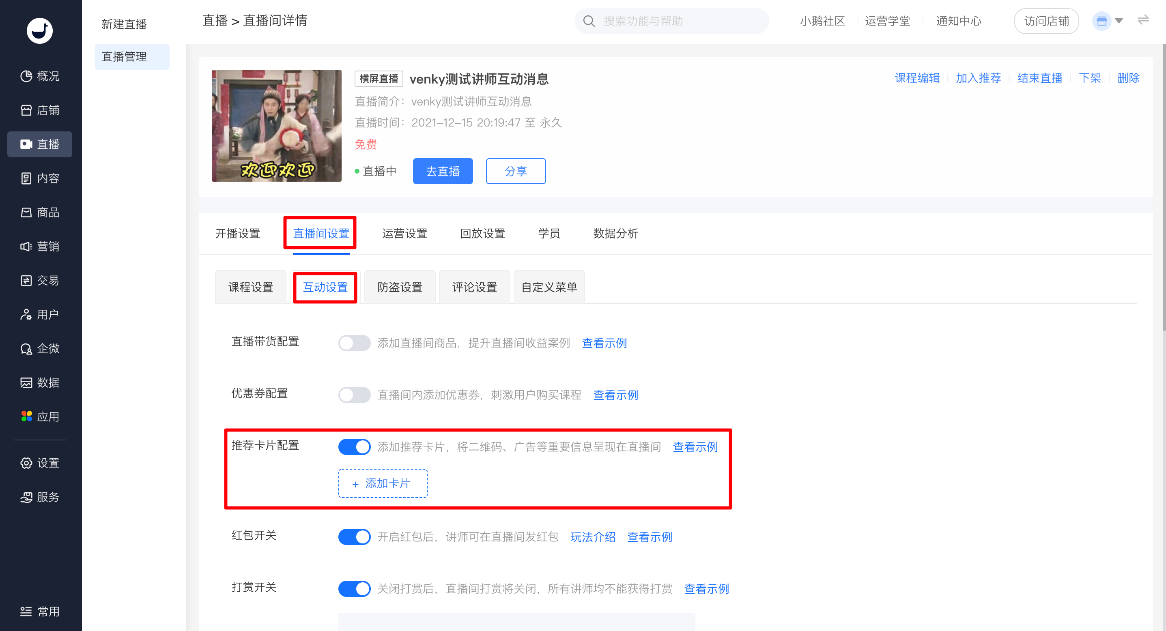1166x631 pixels.
Task: Open the 课程编辑 link
Action: pyautogui.click(x=917, y=78)
